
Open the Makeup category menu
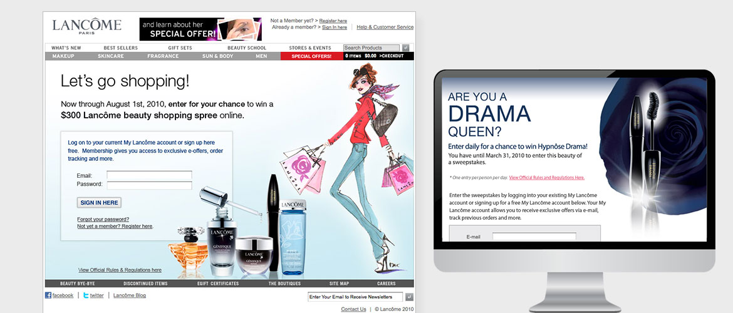coord(63,56)
